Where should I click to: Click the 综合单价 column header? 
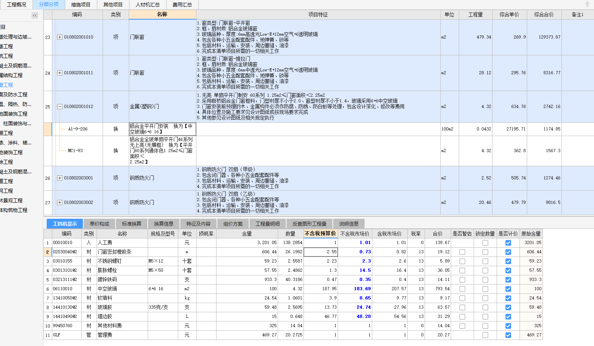509,14
